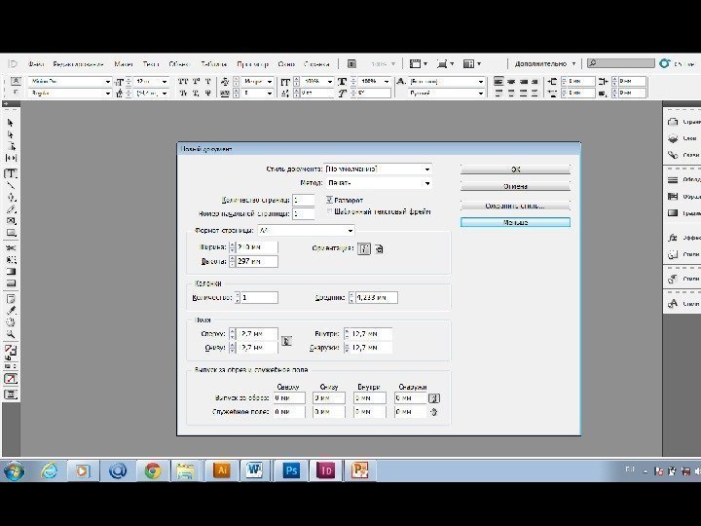
Task: Open the Текст menu
Action: point(151,64)
